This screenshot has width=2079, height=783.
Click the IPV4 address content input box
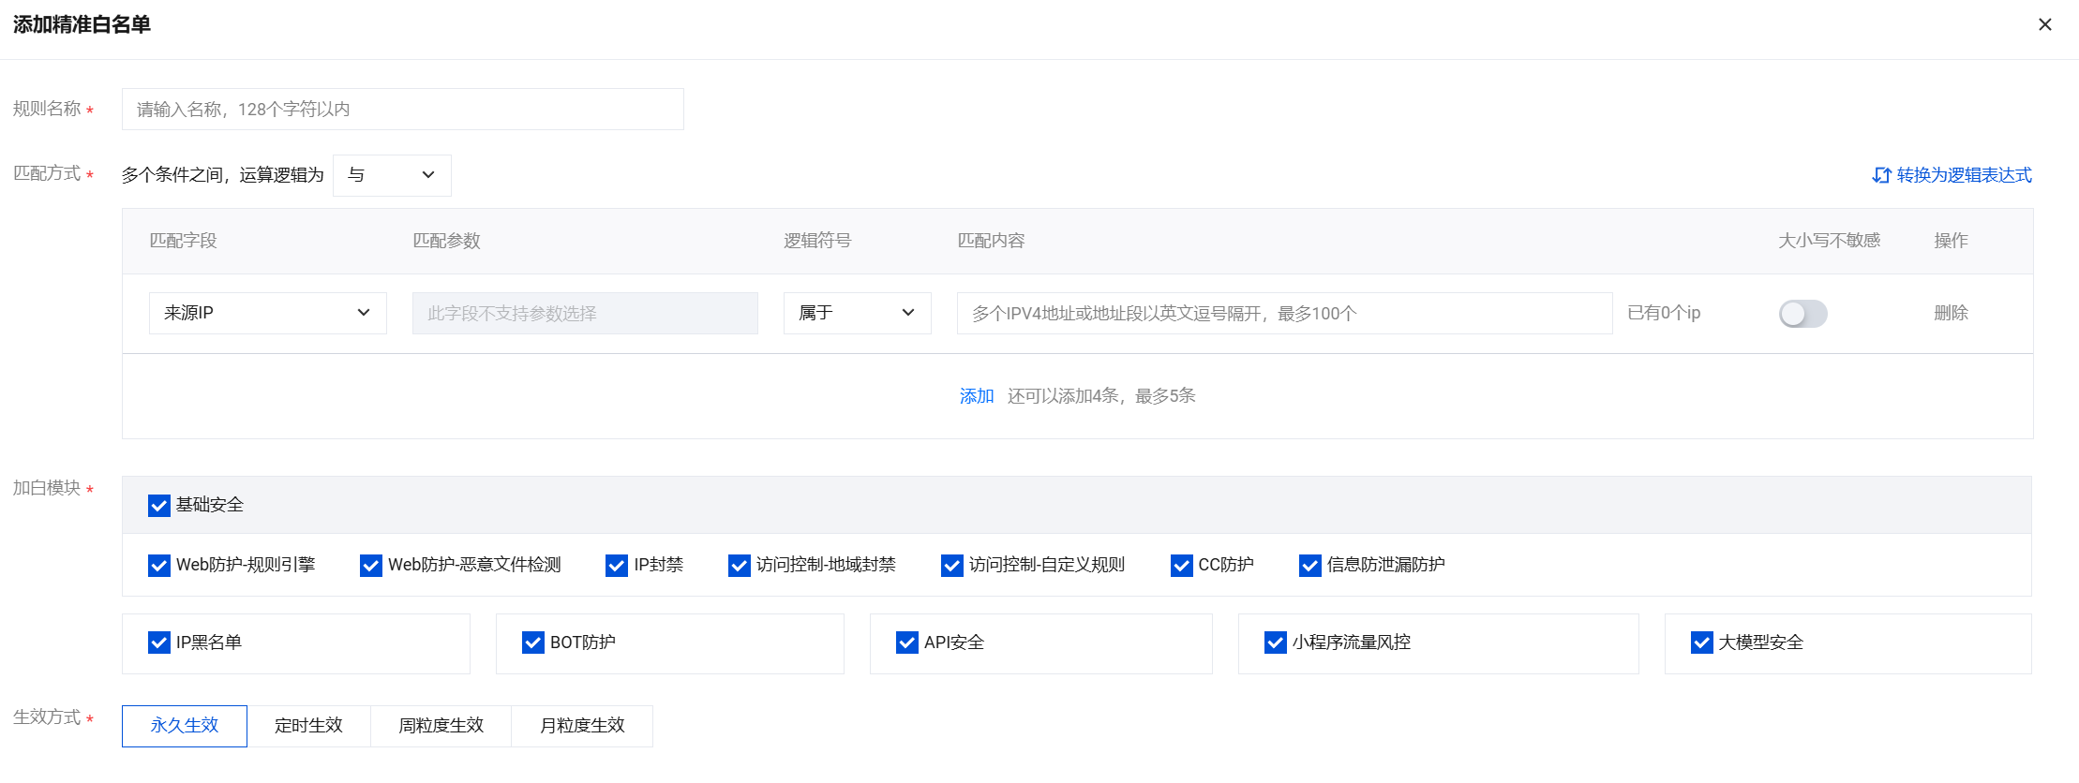point(1283,313)
